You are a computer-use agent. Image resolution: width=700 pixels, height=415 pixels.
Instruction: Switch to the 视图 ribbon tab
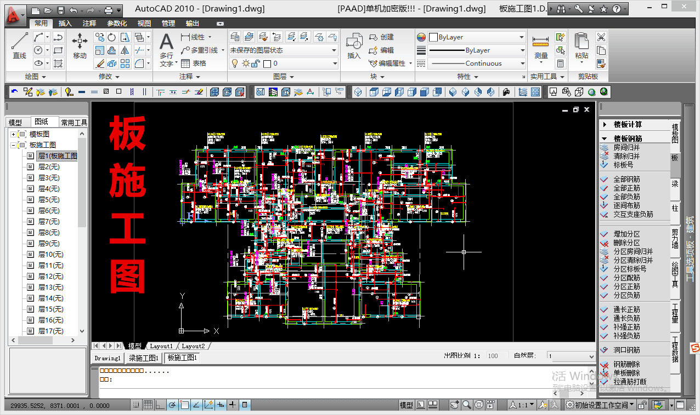click(x=144, y=24)
